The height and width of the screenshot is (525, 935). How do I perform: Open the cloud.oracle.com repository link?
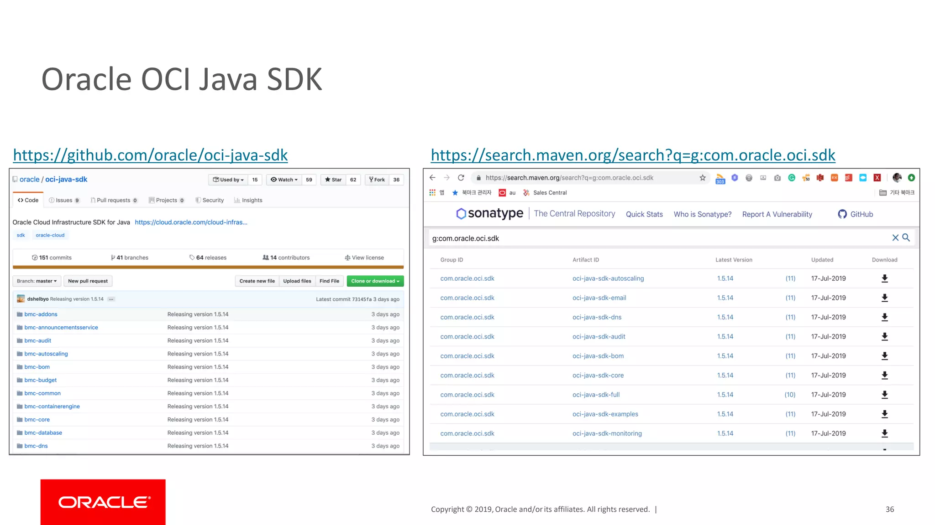click(x=191, y=222)
